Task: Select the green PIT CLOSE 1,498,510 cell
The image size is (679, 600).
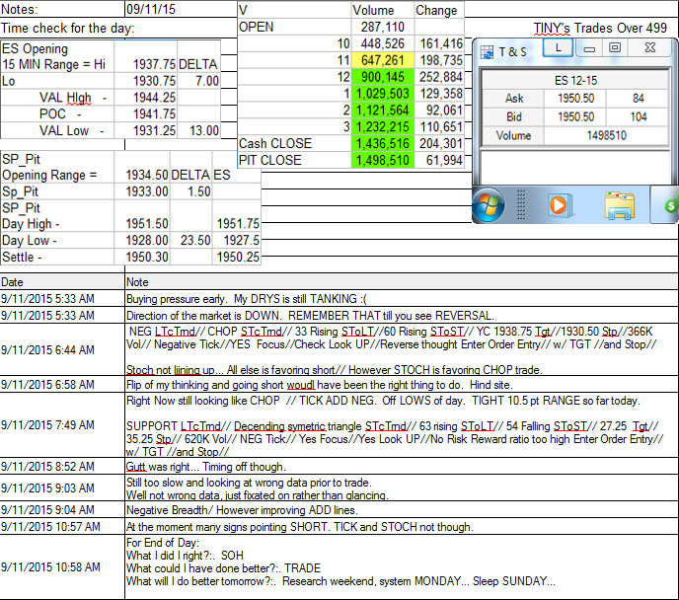Action: point(382,160)
